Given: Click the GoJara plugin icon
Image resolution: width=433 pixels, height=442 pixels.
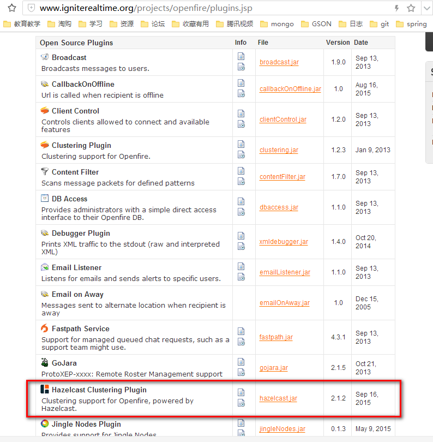Looking at the screenshot, I should (x=45, y=362).
